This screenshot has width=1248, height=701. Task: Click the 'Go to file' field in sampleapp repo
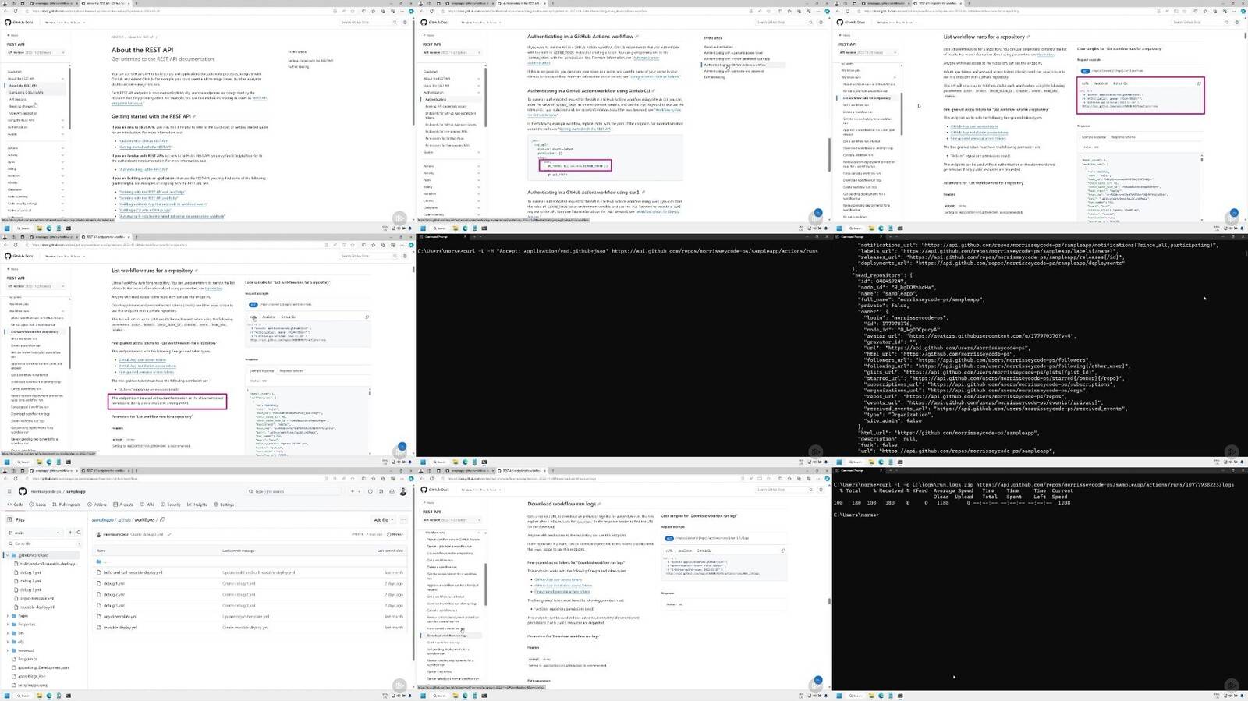[x=44, y=543]
